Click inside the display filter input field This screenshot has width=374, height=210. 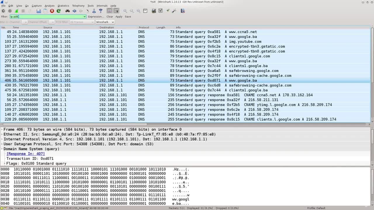click(x=47, y=17)
